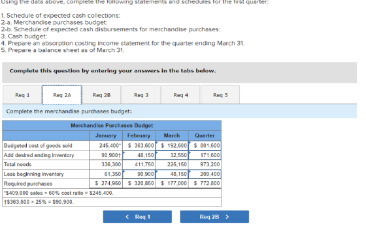The width and height of the screenshot is (366, 243).
Task: Click the Total needs row label
Action: 18,165
